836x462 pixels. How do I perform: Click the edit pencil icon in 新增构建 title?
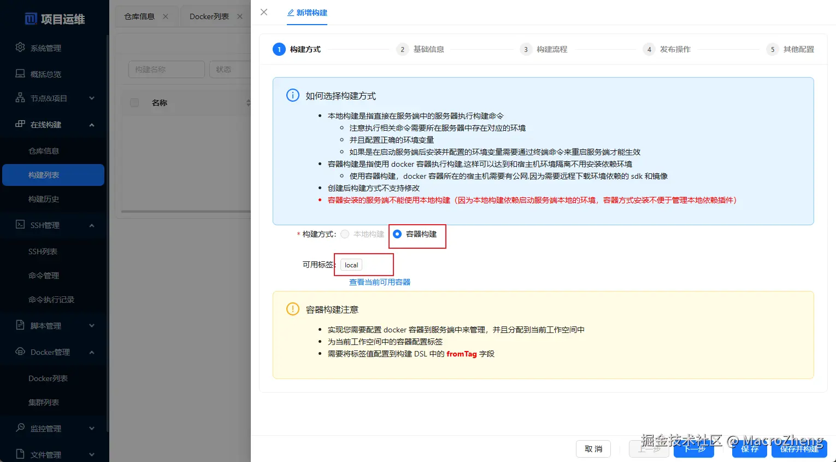291,13
